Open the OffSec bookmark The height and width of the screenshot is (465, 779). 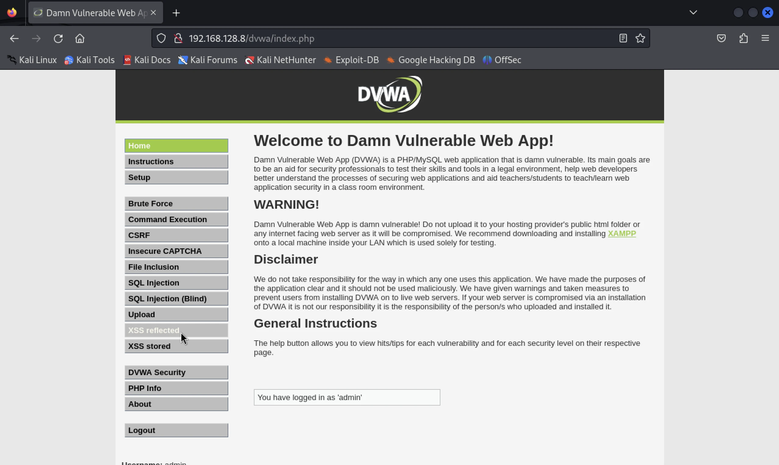pyautogui.click(x=502, y=60)
